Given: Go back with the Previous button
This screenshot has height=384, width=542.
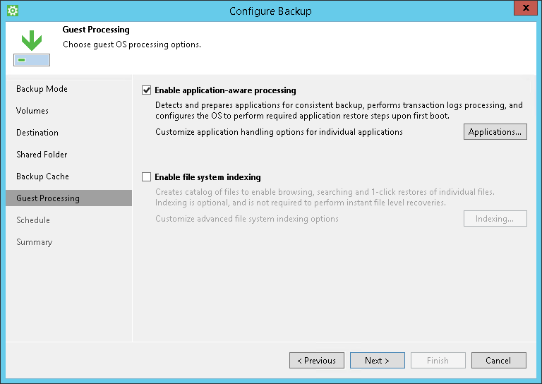Looking at the screenshot, I should (317, 361).
